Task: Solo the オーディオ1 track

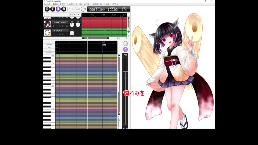Action: click(x=63, y=34)
